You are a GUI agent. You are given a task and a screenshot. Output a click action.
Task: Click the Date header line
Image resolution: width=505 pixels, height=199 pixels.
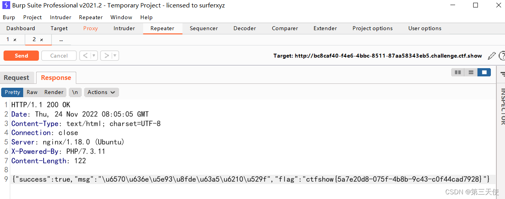pos(80,114)
